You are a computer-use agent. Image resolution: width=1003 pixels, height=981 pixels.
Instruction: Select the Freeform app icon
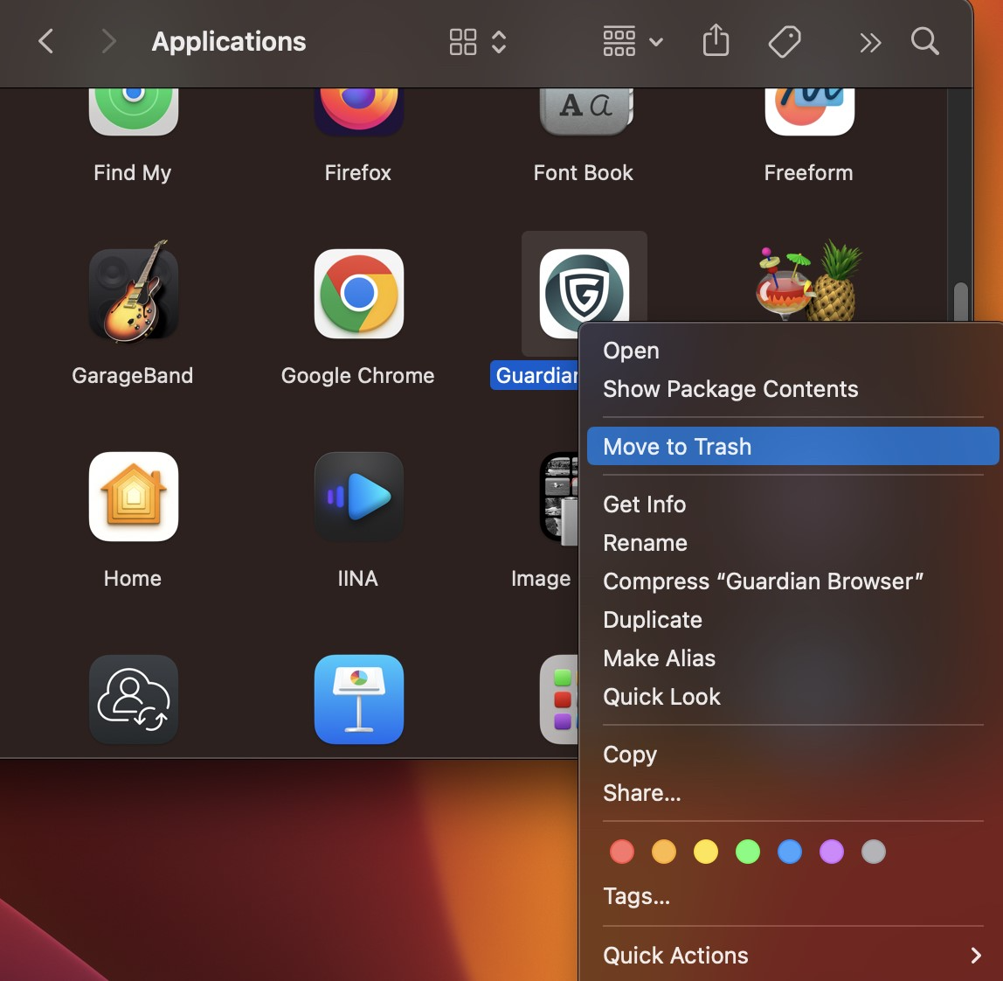(x=809, y=111)
